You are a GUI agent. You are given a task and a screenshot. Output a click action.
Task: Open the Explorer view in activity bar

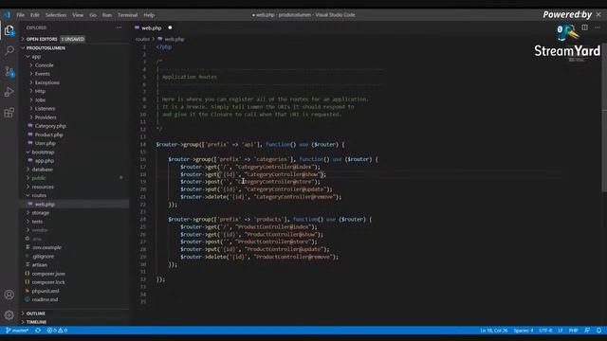point(9,30)
